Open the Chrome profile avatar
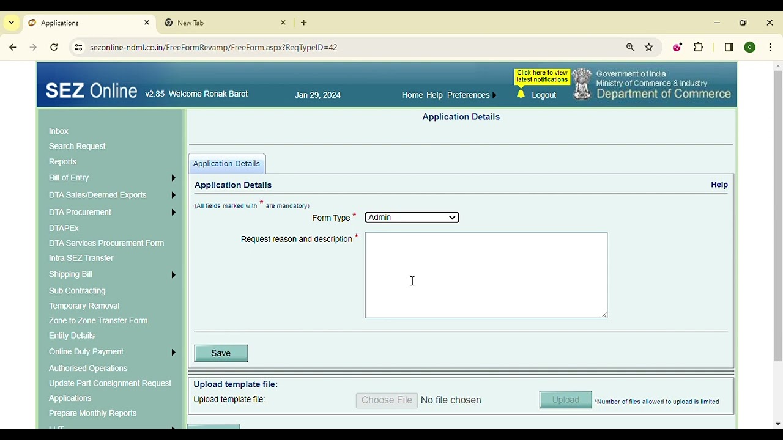 pos(750,47)
